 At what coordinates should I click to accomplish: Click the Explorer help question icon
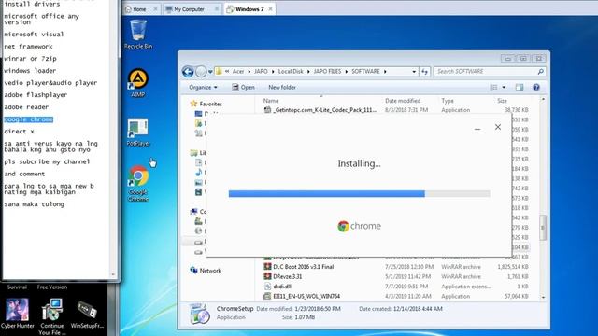[x=536, y=87]
